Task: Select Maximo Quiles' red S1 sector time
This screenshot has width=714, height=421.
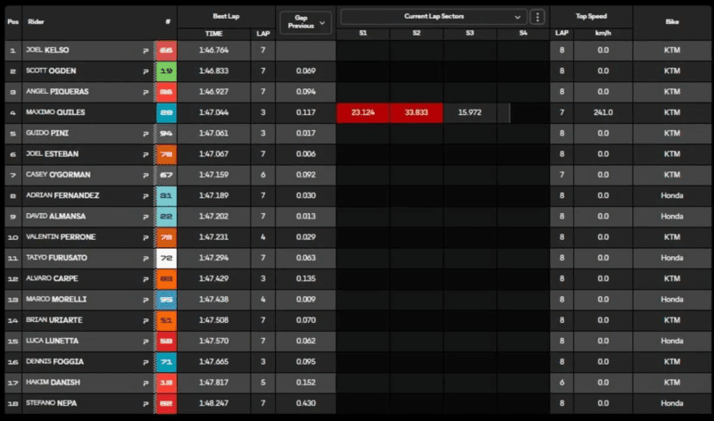Action: coord(363,113)
